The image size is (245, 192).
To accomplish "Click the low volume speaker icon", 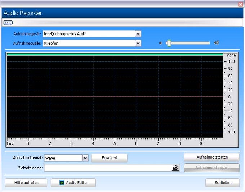I will point(161,43).
